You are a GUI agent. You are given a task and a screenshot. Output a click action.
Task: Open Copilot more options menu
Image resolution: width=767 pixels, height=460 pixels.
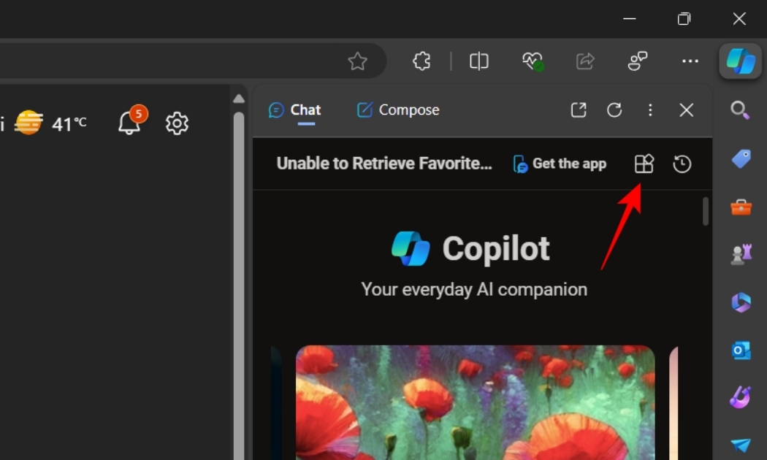[650, 110]
